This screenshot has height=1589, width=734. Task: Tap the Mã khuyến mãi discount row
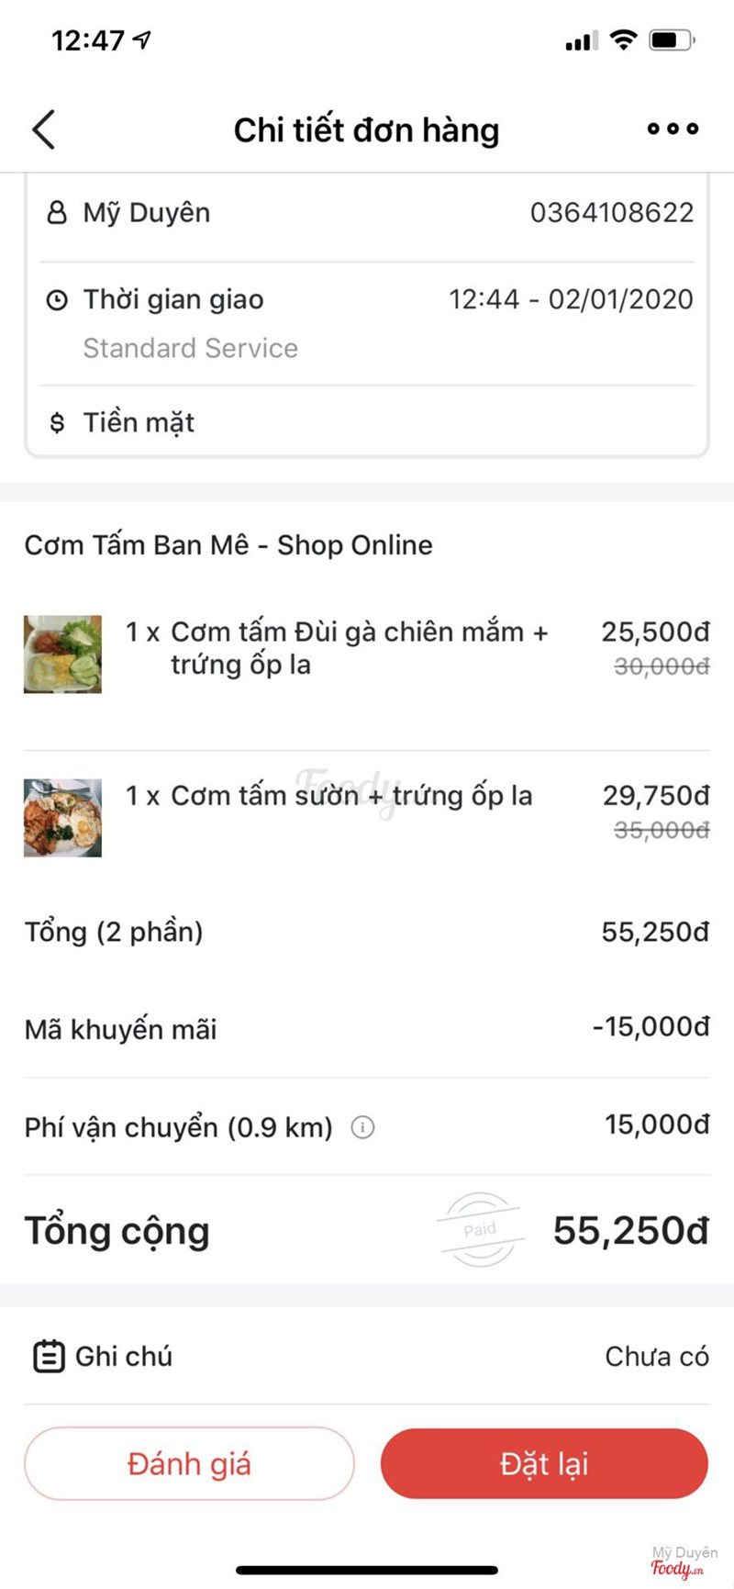coord(367,1029)
